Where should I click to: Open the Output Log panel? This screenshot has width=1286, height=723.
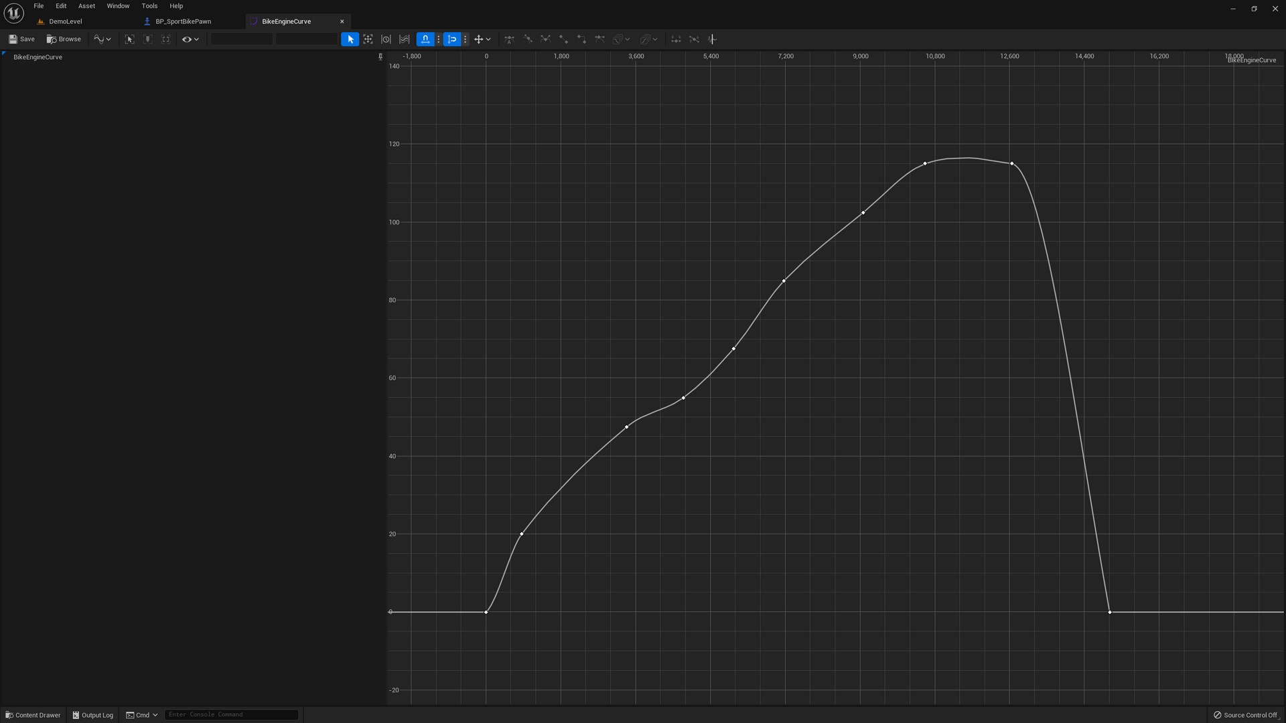(93, 715)
